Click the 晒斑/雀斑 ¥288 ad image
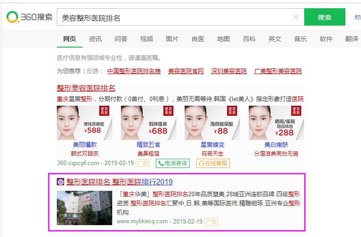Screen dimensions: 361x237 (277, 123)
